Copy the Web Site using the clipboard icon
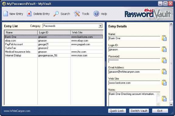Viewport: 175px width, 116px height. pos(164,83)
